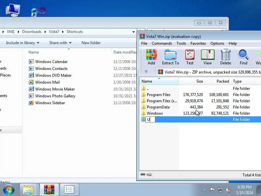Open Windows Explorer from taskbar
The image size is (261, 196).
28,190
